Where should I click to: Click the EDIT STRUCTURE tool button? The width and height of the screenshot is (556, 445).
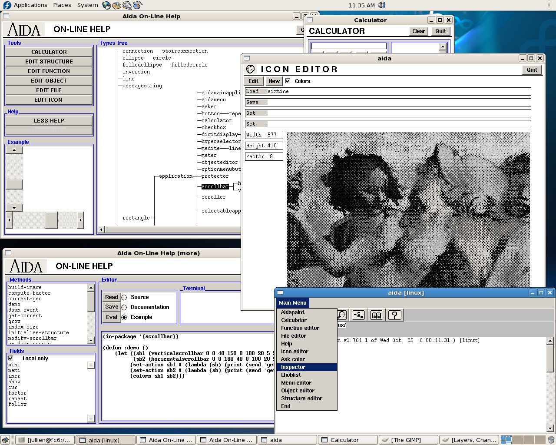(x=49, y=61)
